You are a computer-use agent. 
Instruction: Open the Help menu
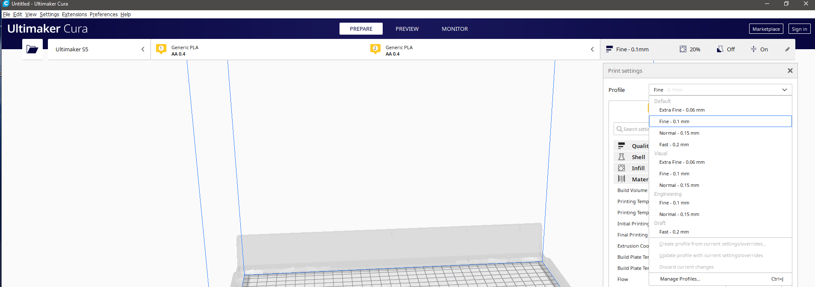[125, 14]
